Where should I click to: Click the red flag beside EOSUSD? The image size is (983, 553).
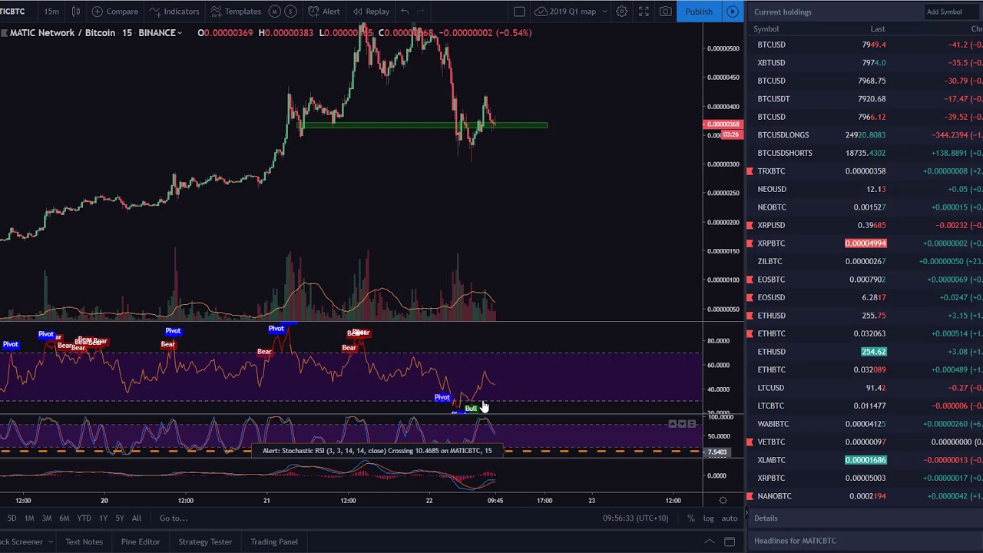coord(750,297)
